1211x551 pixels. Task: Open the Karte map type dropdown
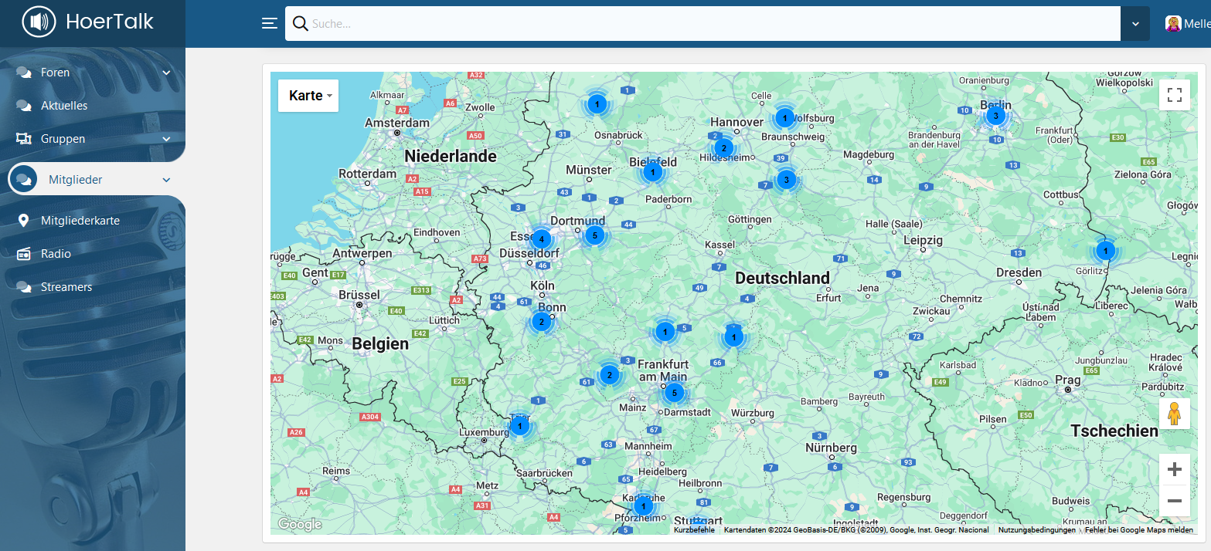[308, 96]
